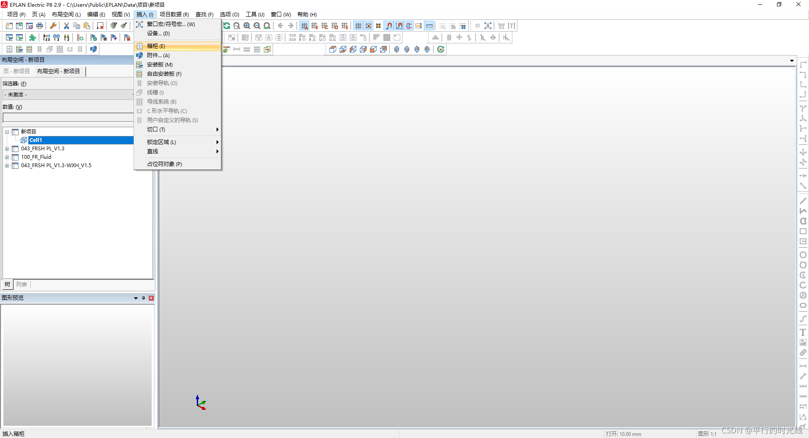Click the first orange 3D view cube icon

333,49
